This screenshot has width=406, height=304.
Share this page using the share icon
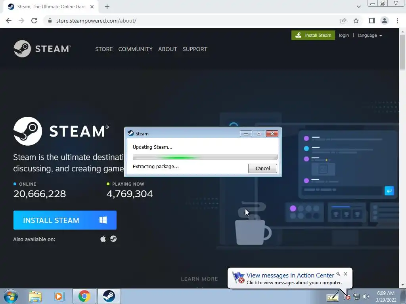343,21
